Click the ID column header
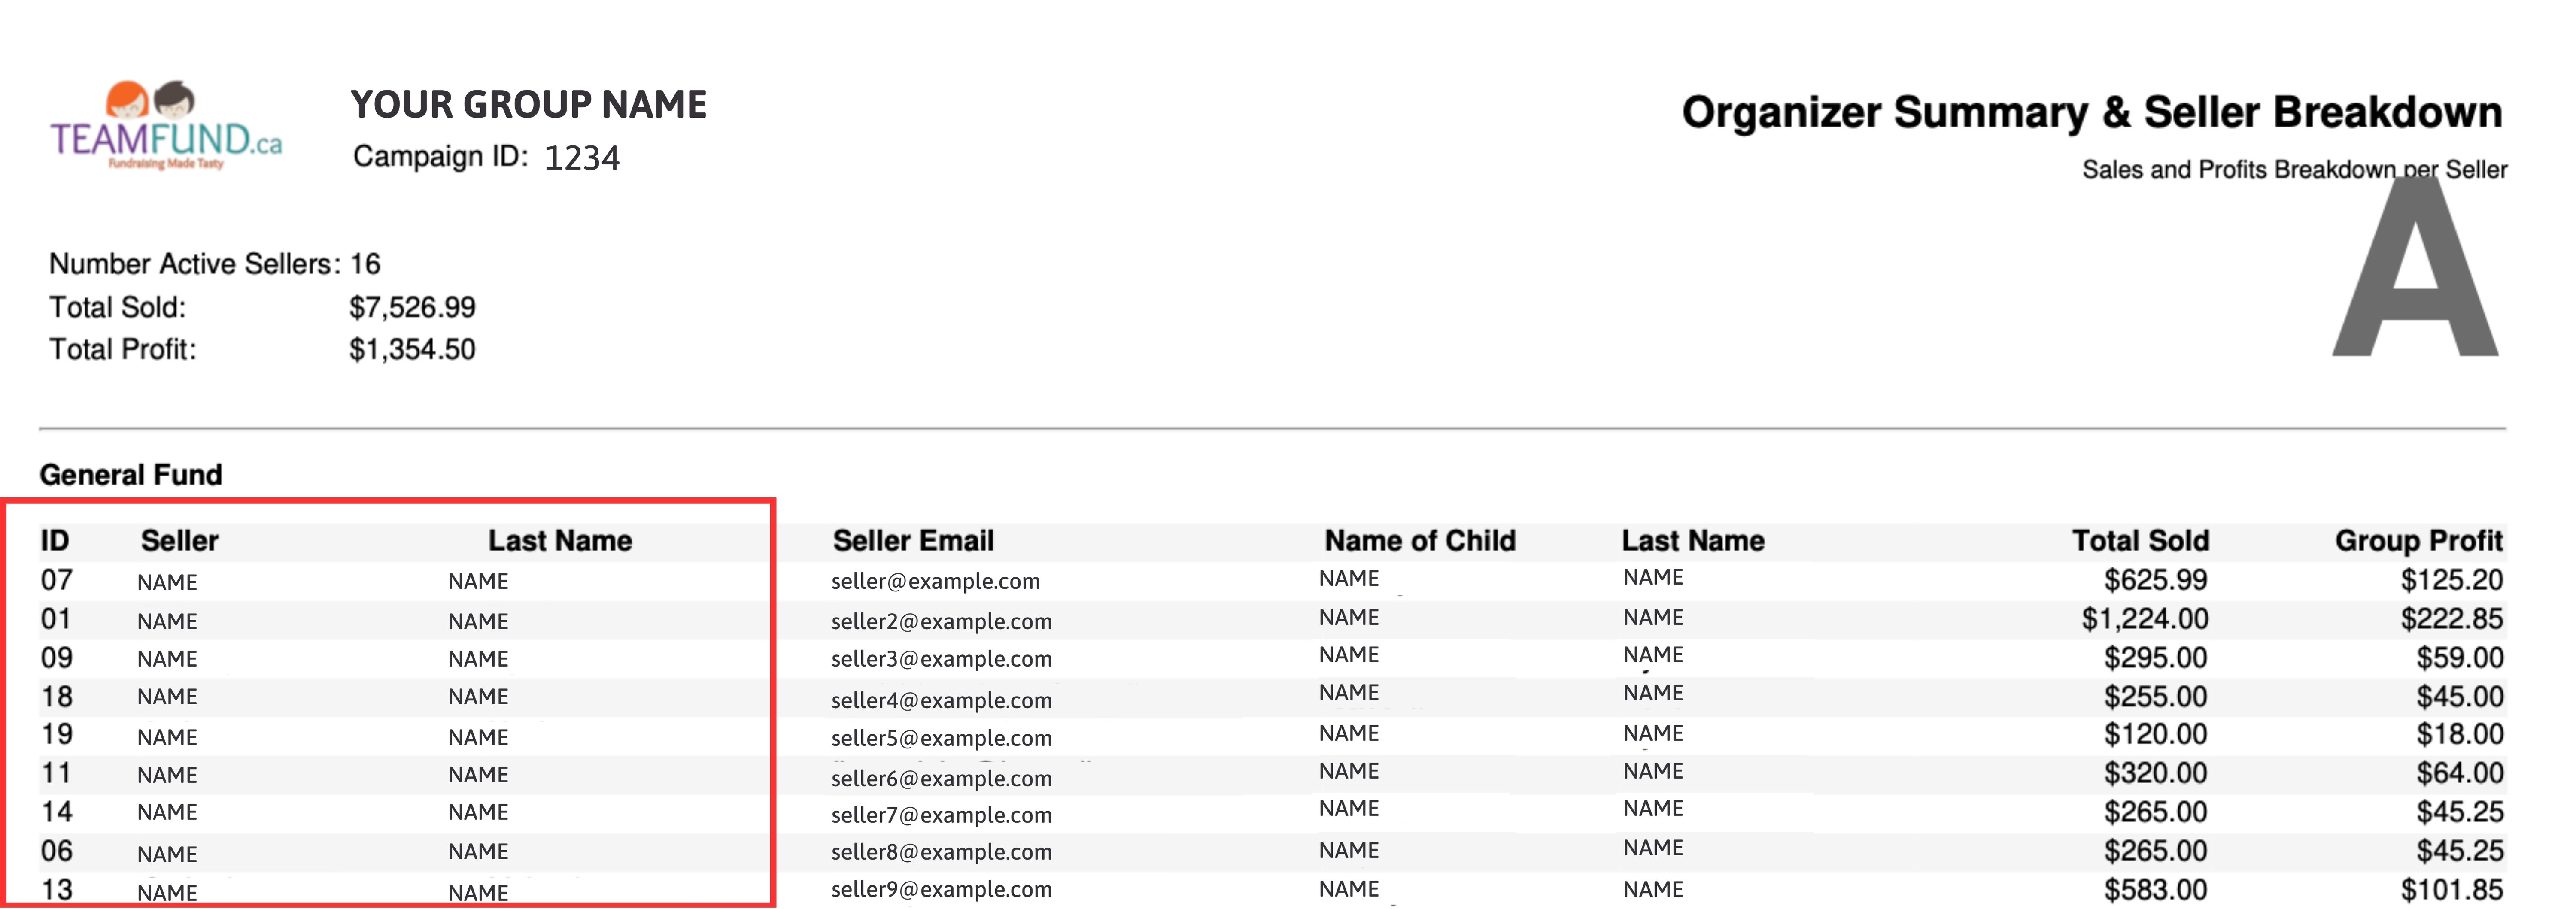The image size is (2576, 909). [x=55, y=541]
